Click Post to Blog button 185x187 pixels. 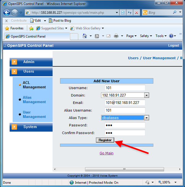(60, 21)
